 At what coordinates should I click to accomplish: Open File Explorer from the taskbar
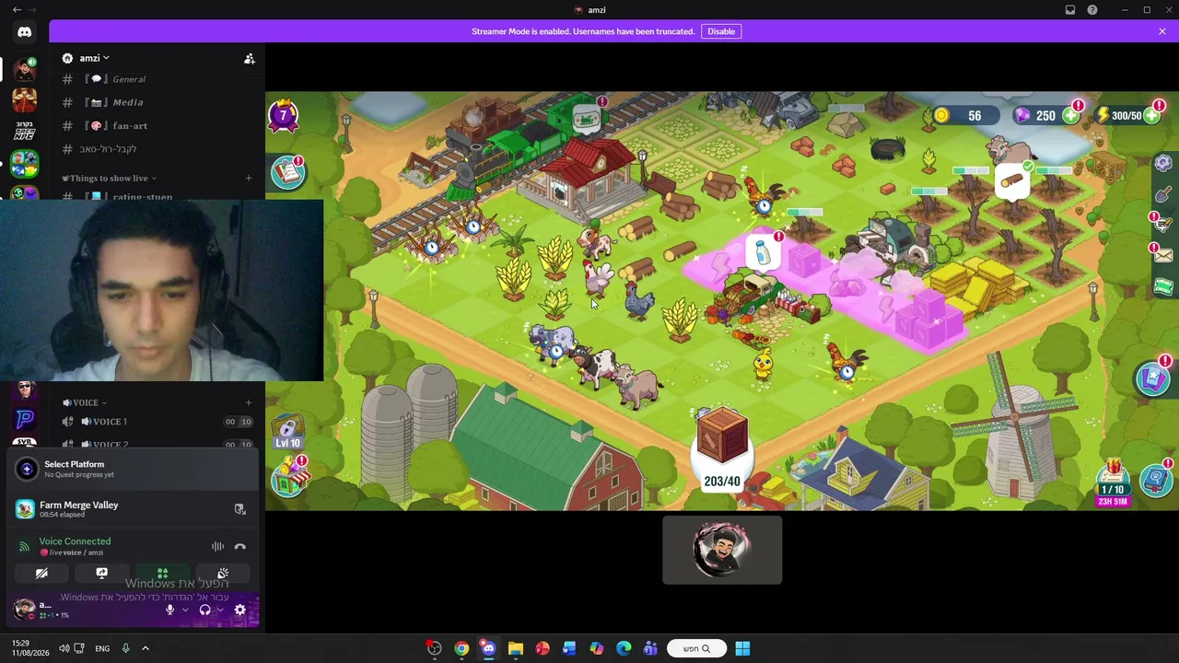[516, 648]
